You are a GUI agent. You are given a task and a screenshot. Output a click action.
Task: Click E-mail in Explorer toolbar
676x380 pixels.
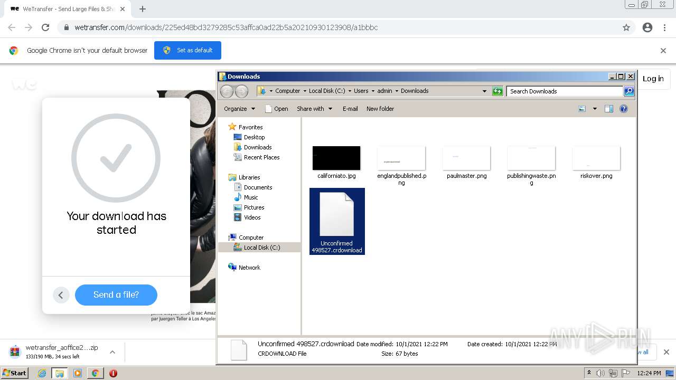pyautogui.click(x=350, y=109)
